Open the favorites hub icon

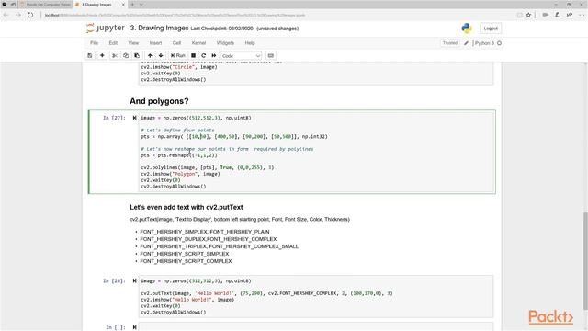point(545,15)
